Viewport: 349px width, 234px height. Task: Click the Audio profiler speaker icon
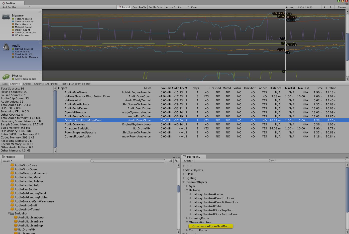[6, 47]
